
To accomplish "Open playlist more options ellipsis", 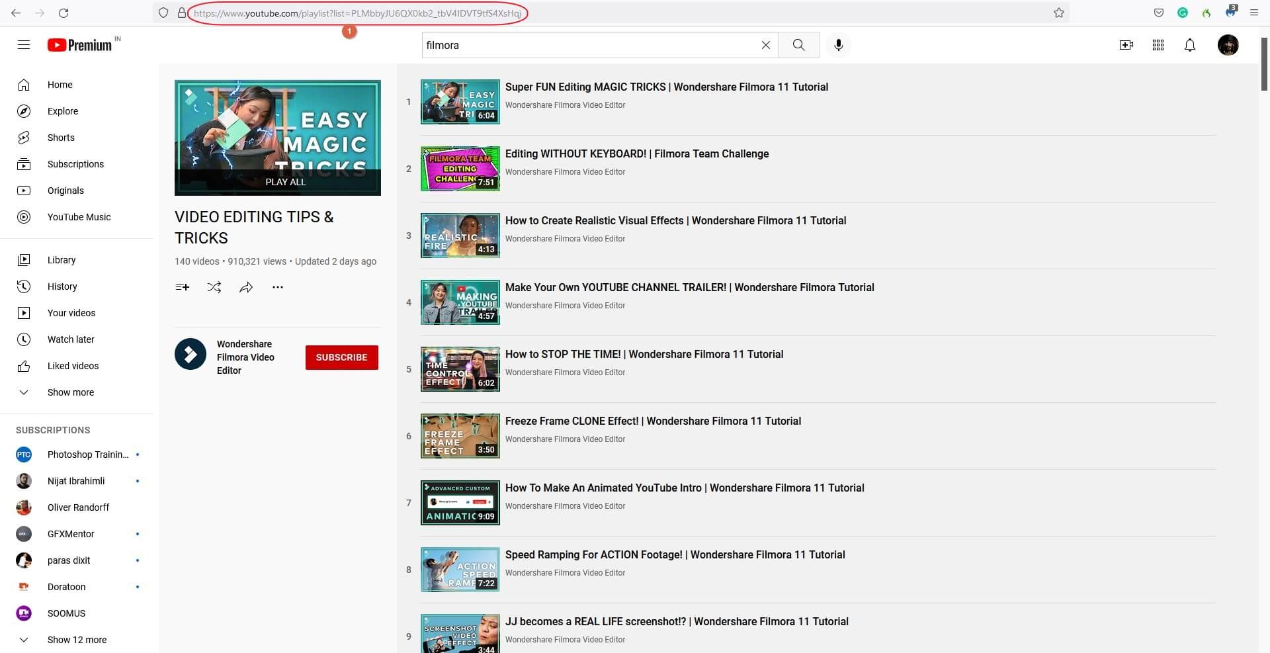I will 278,287.
